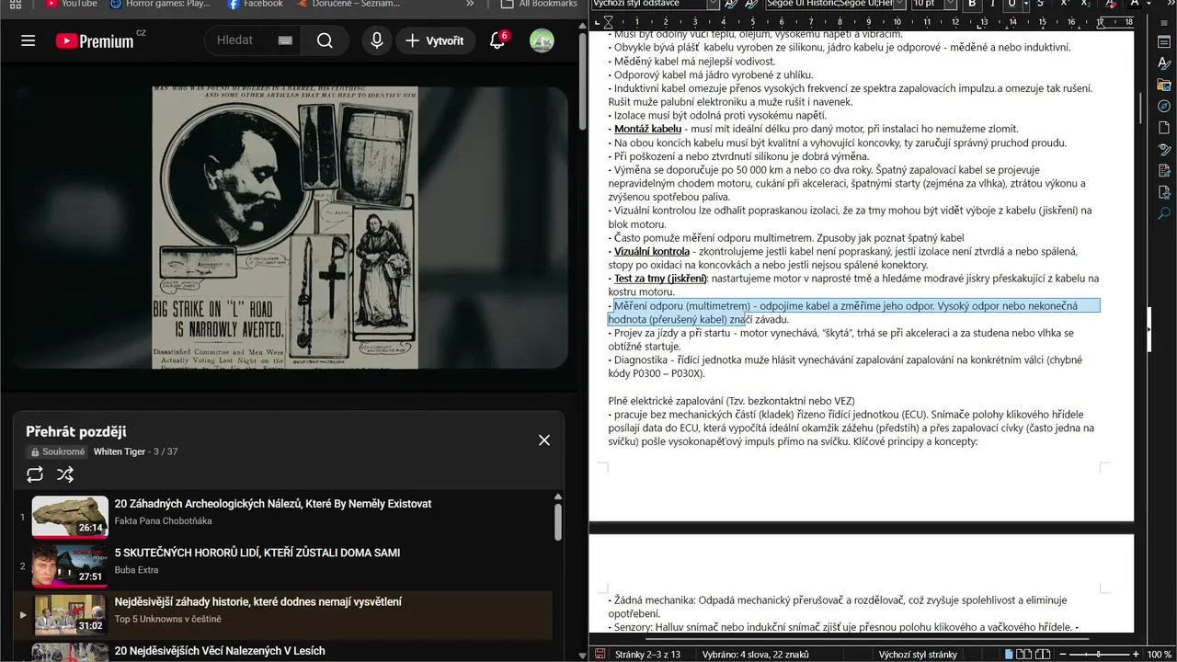The image size is (1177, 662).
Task: Toggle Subscript in Writer toolbar
Action: (x=1086, y=5)
